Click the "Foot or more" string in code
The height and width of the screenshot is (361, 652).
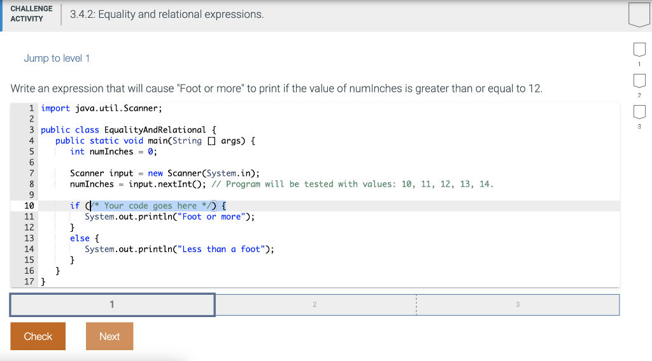pyautogui.click(x=214, y=216)
